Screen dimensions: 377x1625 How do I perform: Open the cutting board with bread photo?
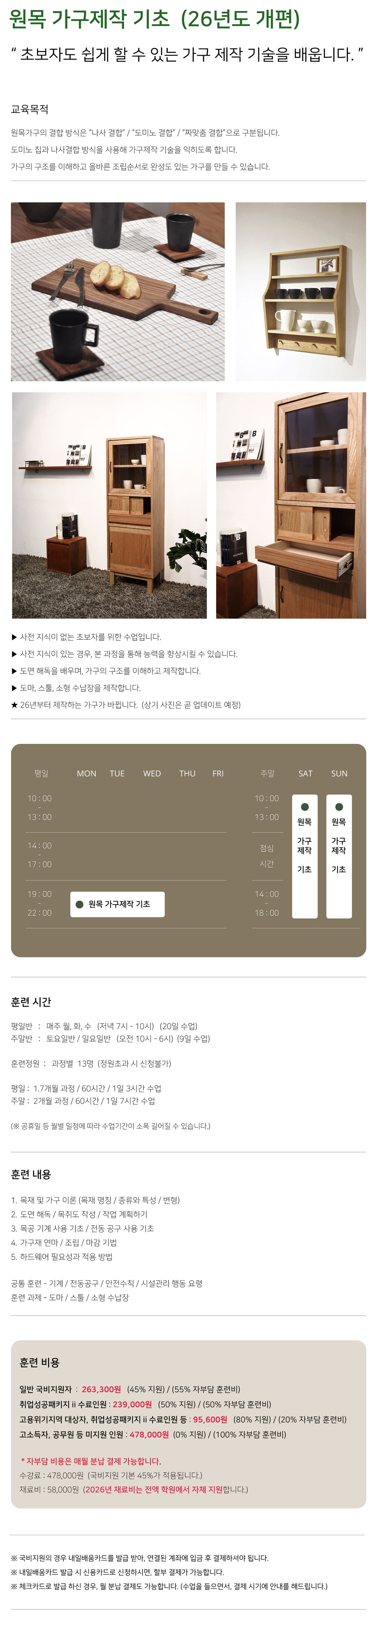[117, 292]
